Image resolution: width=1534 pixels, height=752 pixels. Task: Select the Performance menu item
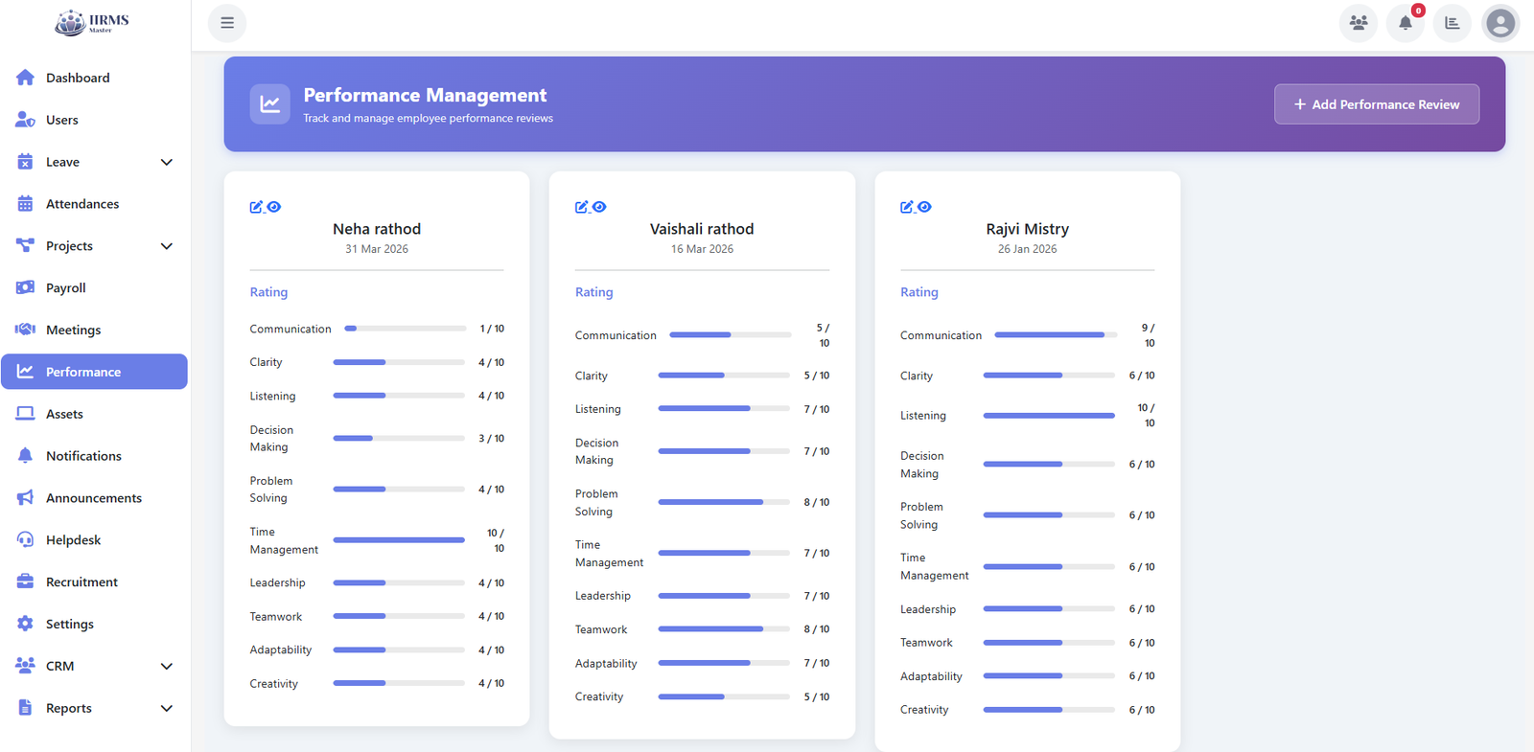coord(94,372)
